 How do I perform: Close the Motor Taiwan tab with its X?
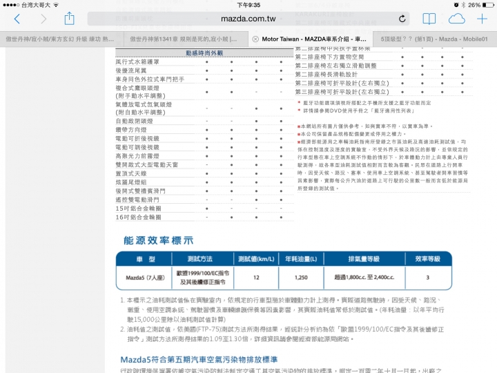(x=255, y=39)
